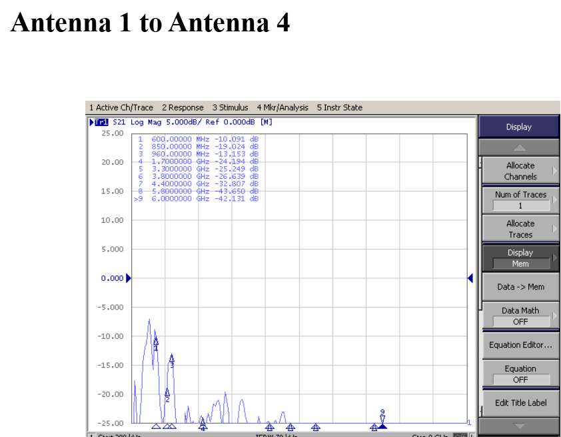This screenshot has width=561, height=437.
Task: Click the -25.00 y-axis label
Action: pyautogui.click(x=111, y=423)
